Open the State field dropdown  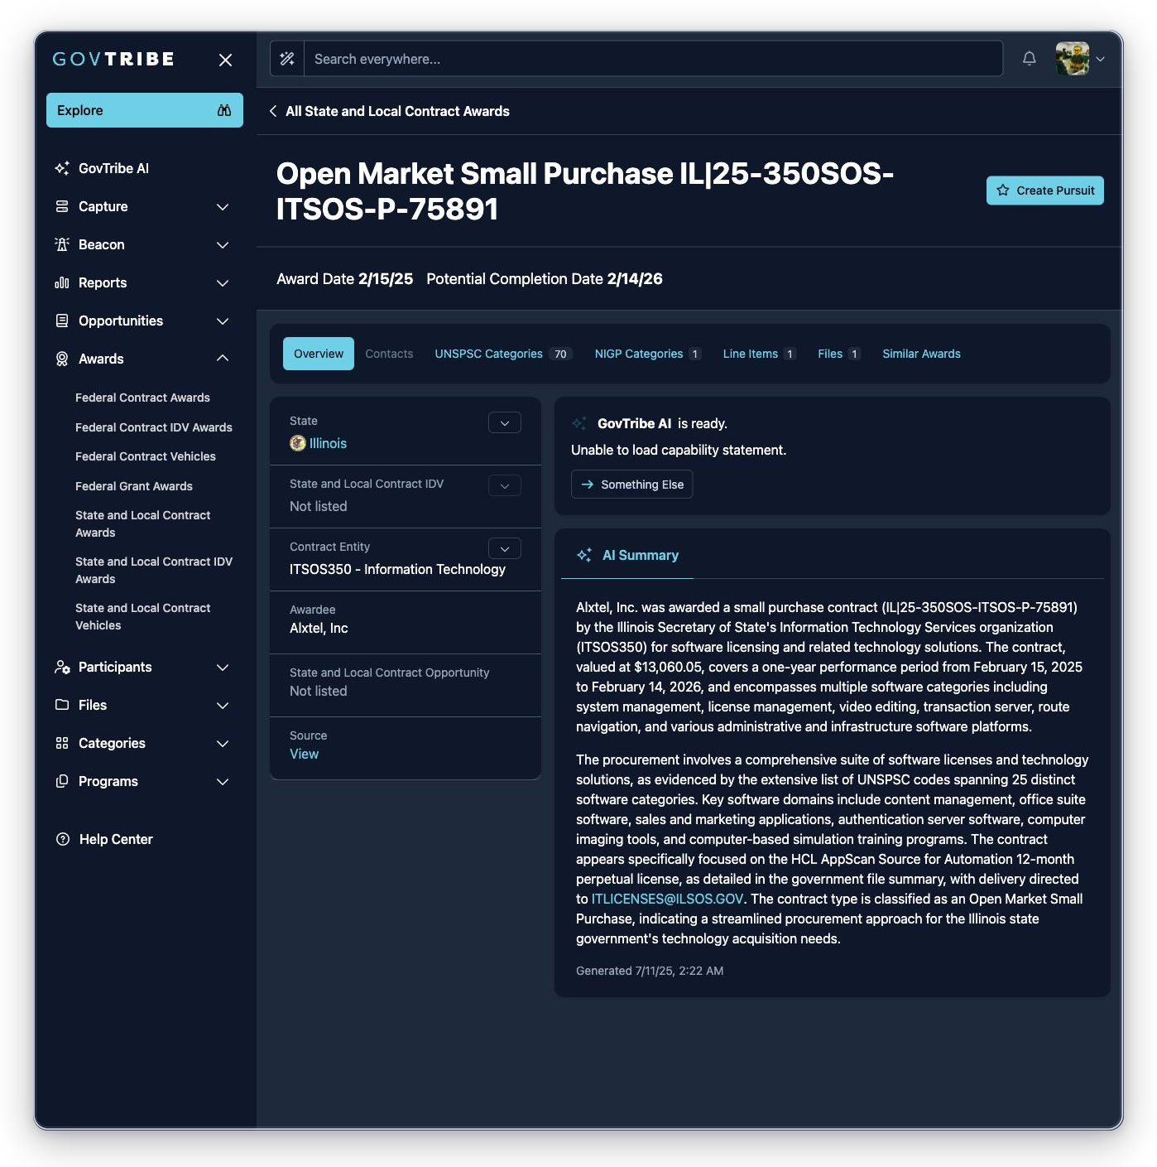point(505,422)
